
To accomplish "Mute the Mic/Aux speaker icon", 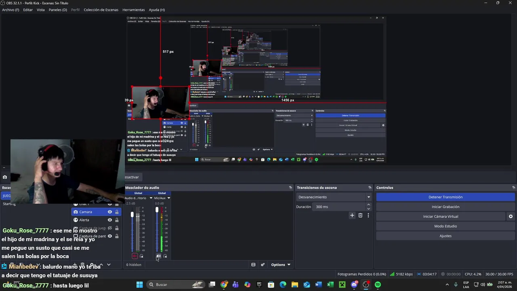I will pos(158,256).
